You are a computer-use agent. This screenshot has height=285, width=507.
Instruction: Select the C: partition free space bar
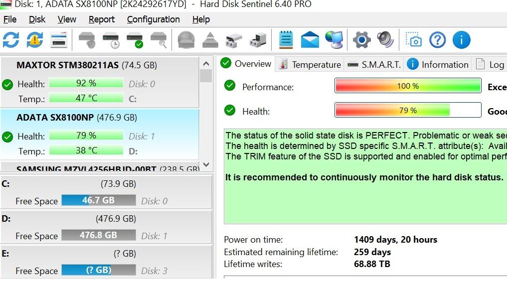point(99,200)
